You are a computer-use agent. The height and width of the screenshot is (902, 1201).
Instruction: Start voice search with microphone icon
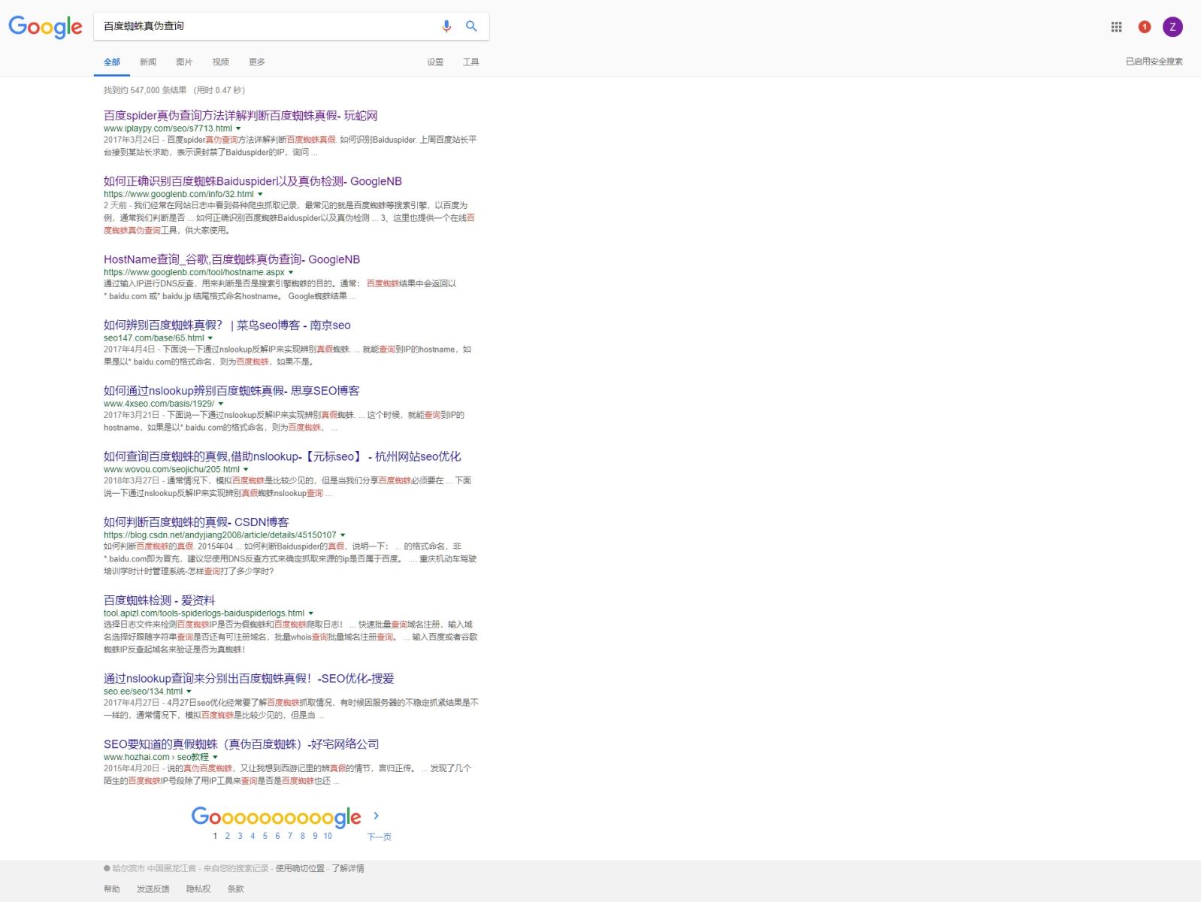446,26
